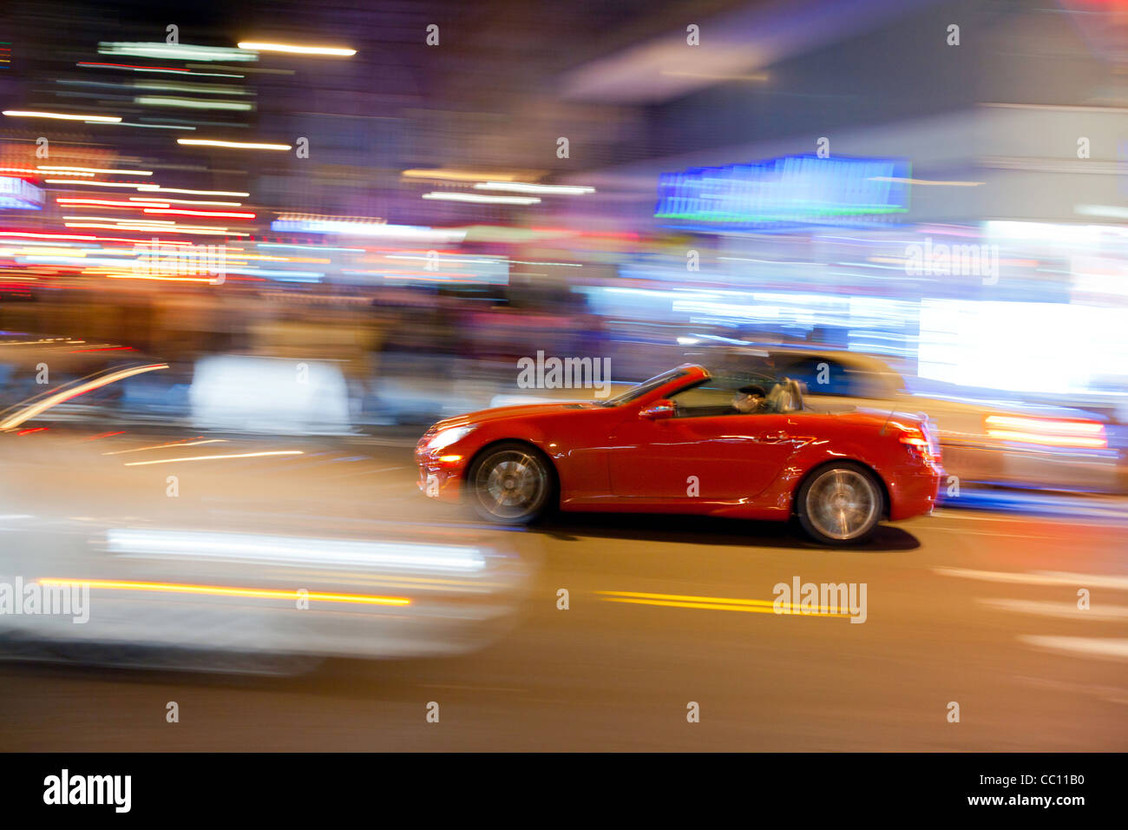Click the www.alamy.com web address text
Image resolution: width=1128 pixels, height=830 pixels.
(x=1025, y=800)
